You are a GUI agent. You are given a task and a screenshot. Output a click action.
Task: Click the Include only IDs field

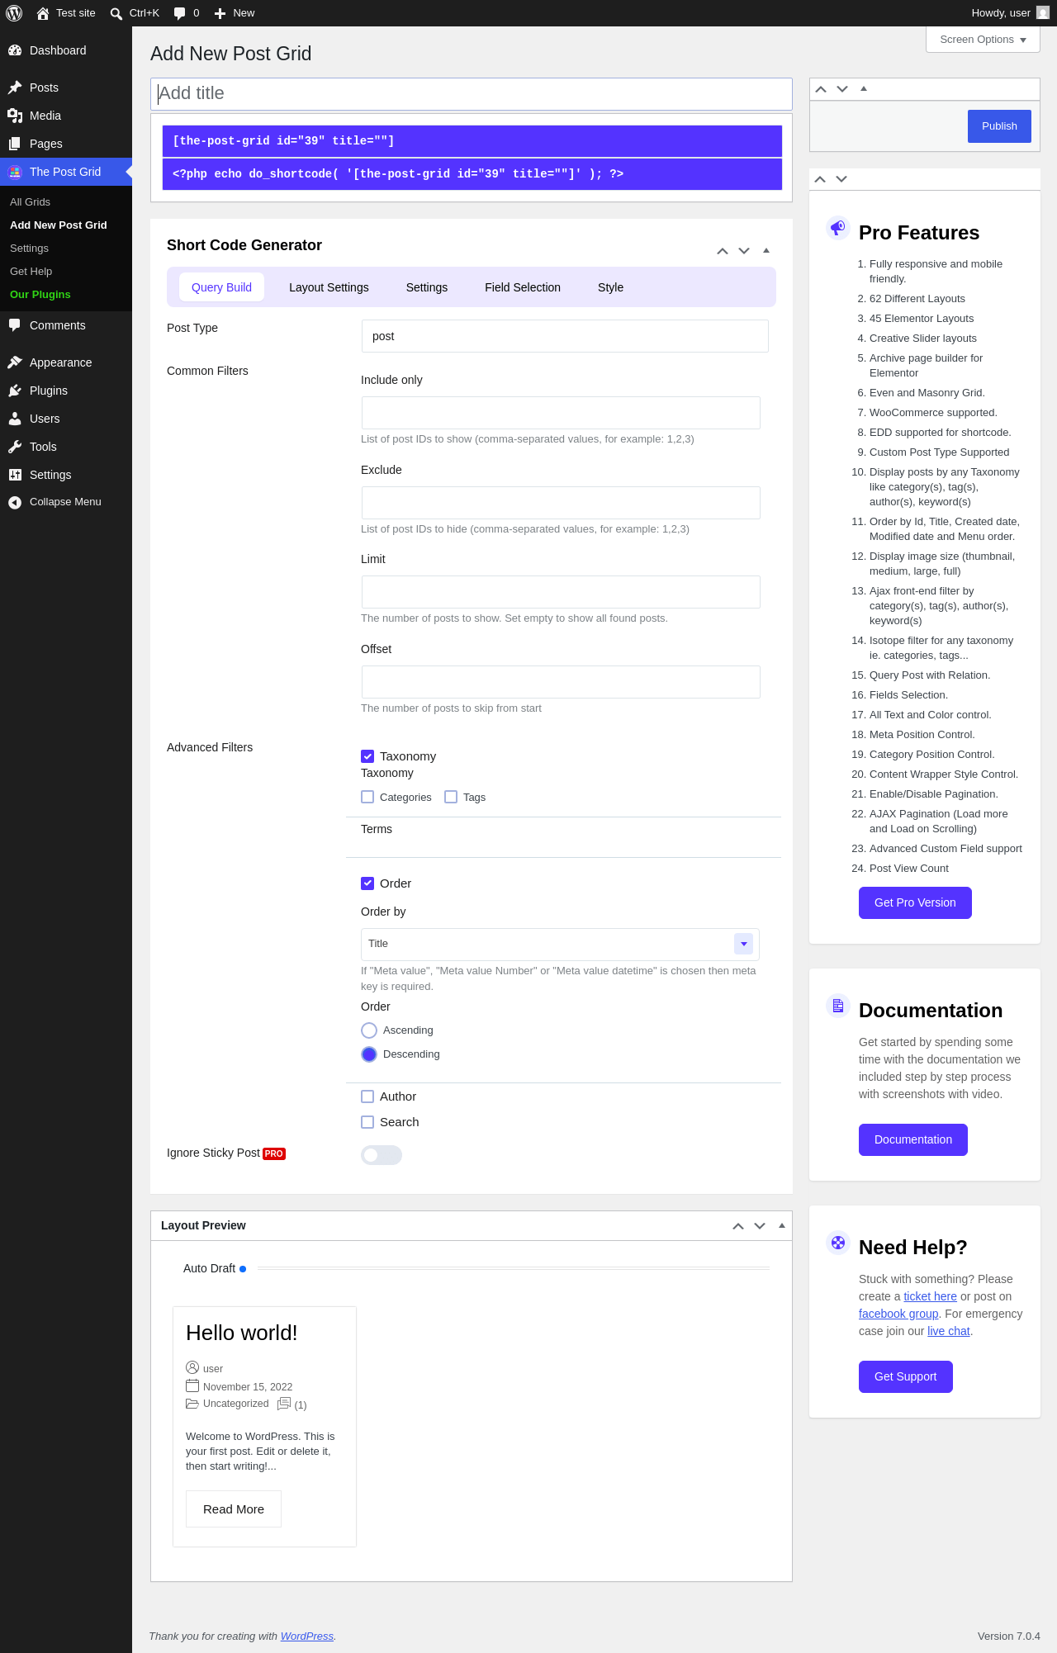point(561,413)
